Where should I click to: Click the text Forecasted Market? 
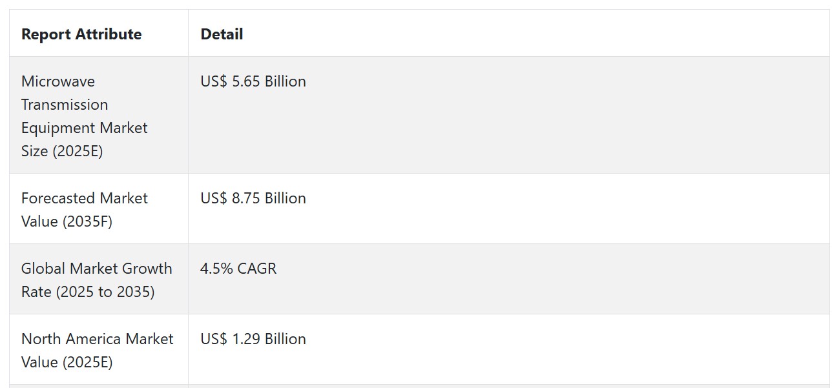click(x=85, y=198)
